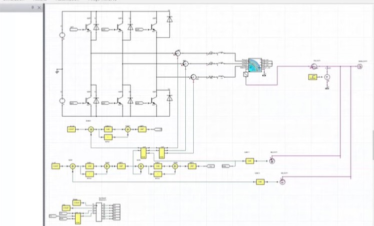The height and width of the screenshot is (226, 374).
Task: Close the left side panel
Action: [39, 8]
